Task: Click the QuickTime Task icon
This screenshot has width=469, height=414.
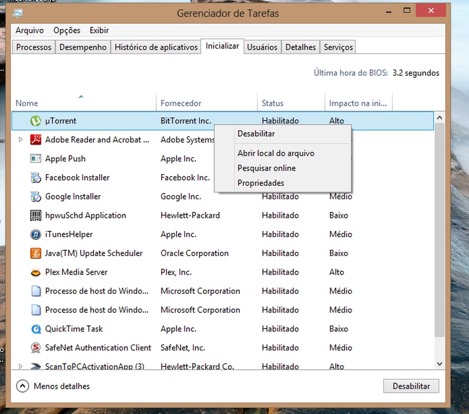Action: pos(36,329)
